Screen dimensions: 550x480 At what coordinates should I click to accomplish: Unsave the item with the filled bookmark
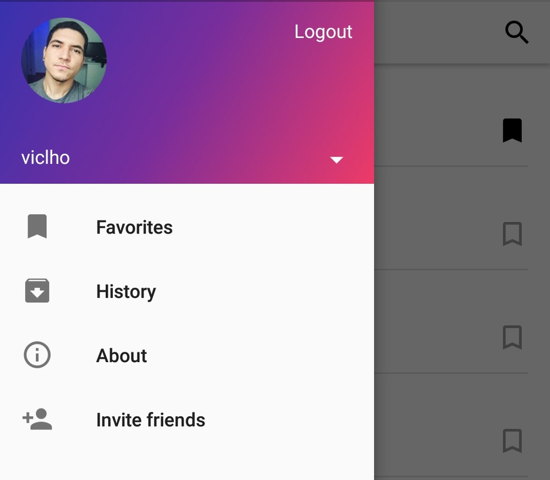coord(512,130)
